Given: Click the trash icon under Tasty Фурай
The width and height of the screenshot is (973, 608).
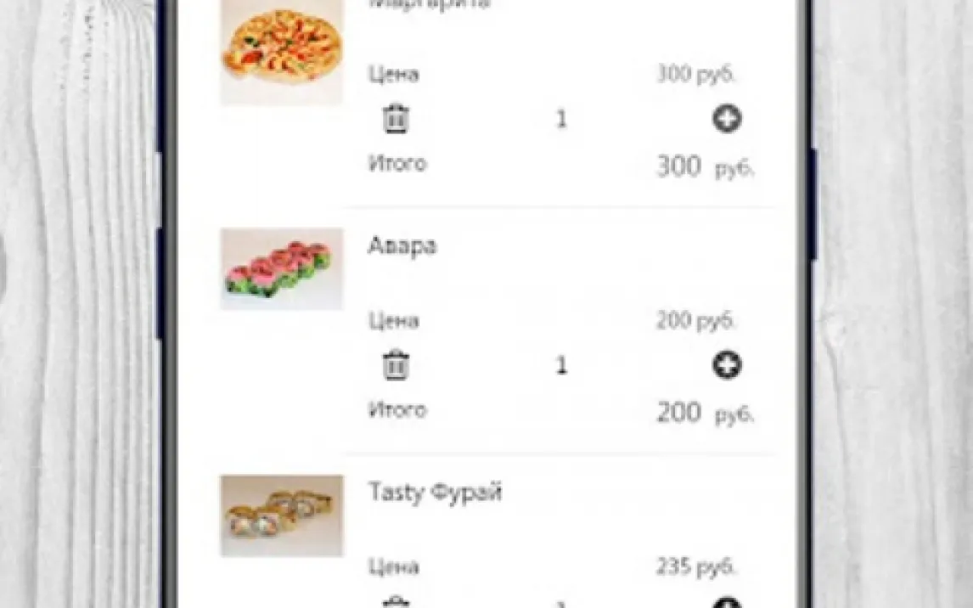Looking at the screenshot, I should click(396, 602).
